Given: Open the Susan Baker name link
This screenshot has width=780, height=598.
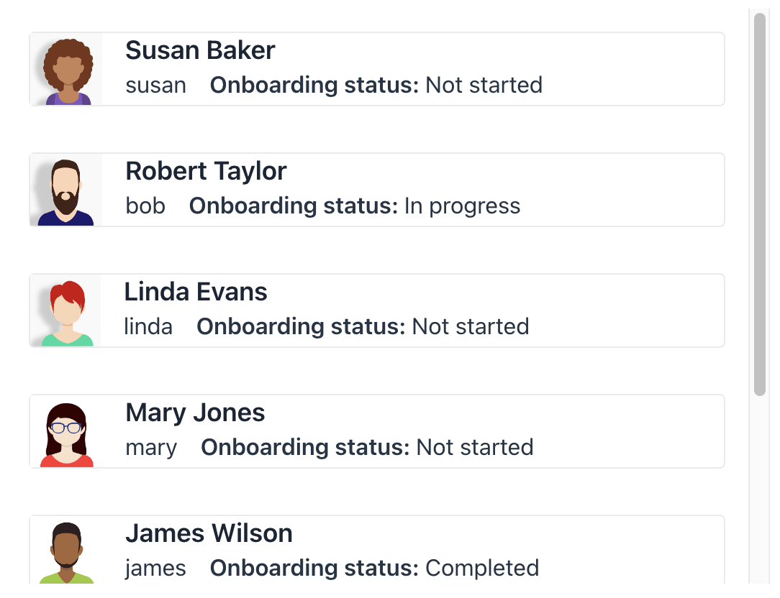Looking at the screenshot, I should coord(200,51).
